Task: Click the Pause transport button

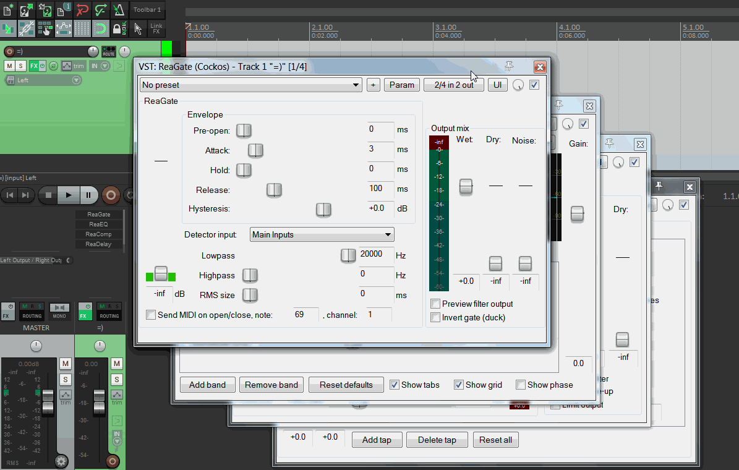Action: 88,195
